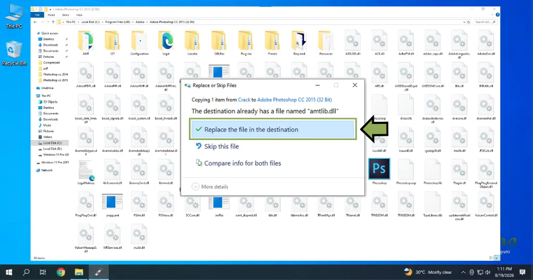Open the Locales folder
533x280 pixels.
[193, 43]
